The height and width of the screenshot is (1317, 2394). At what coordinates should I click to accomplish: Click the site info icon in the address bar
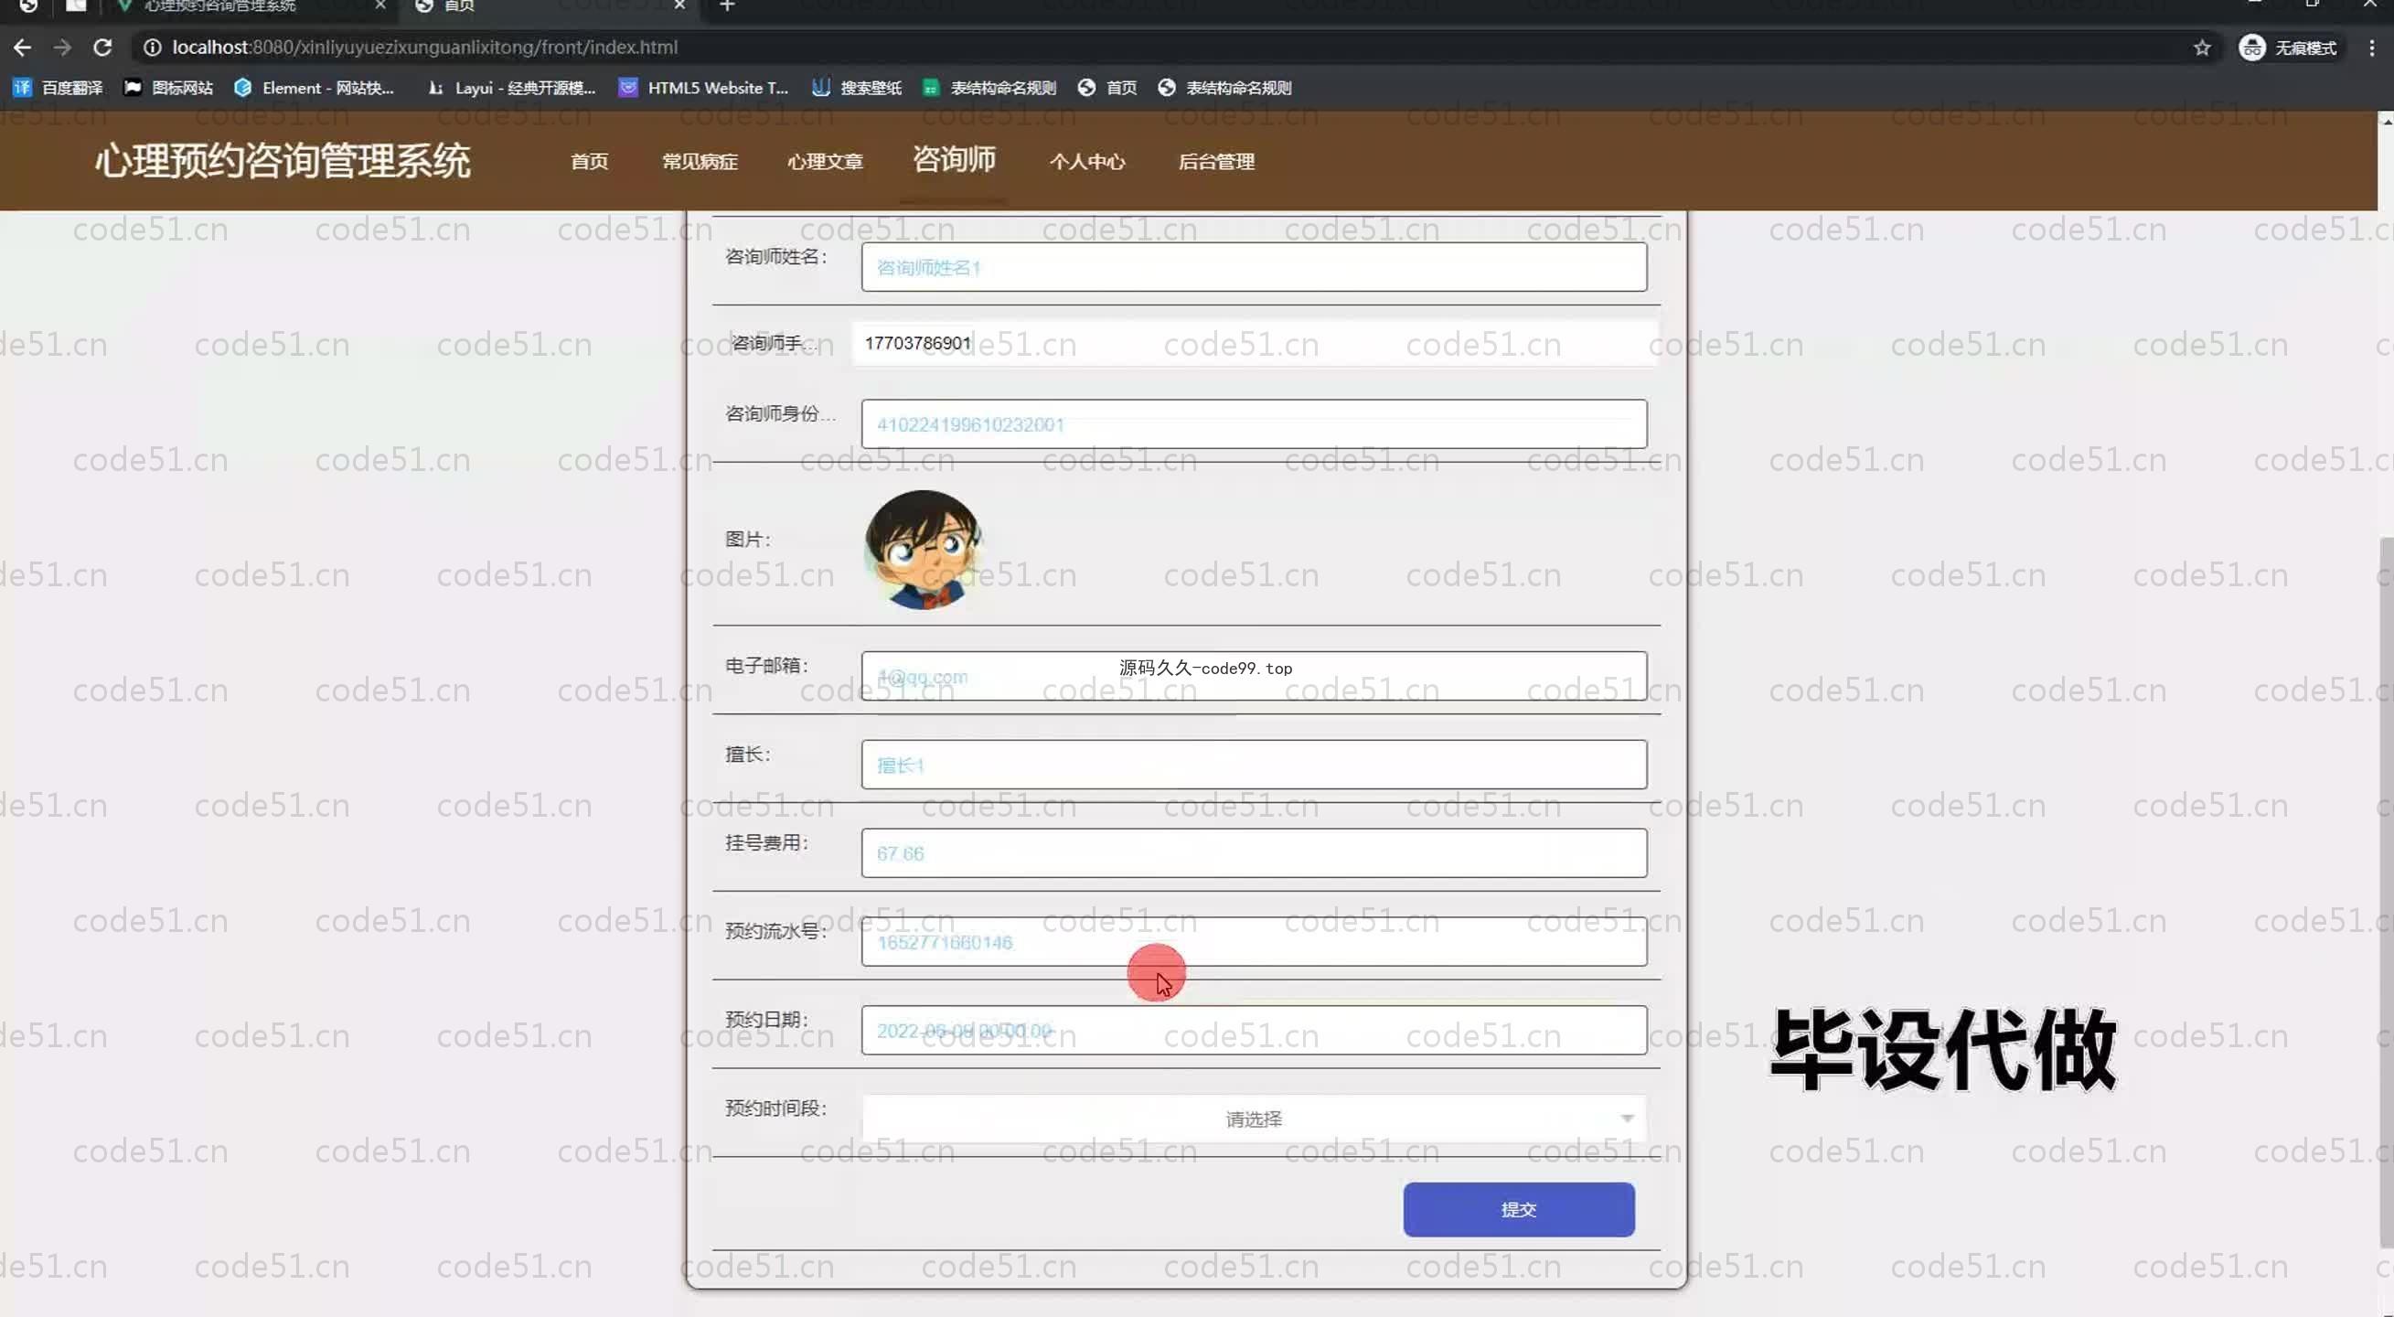(153, 48)
